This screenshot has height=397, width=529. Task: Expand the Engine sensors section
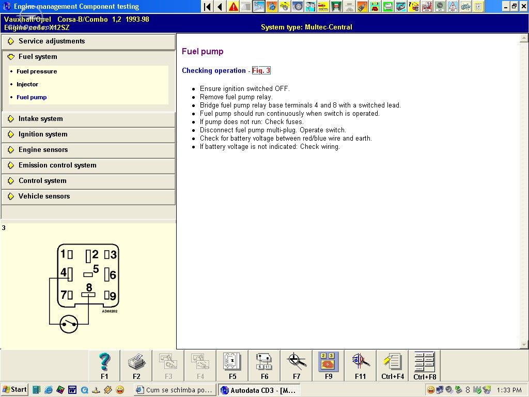point(88,150)
